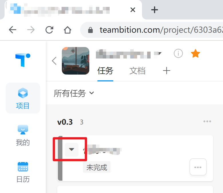223x193 pixels.
Task: Go back using browser back arrow
Action: (x=13, y=30)
